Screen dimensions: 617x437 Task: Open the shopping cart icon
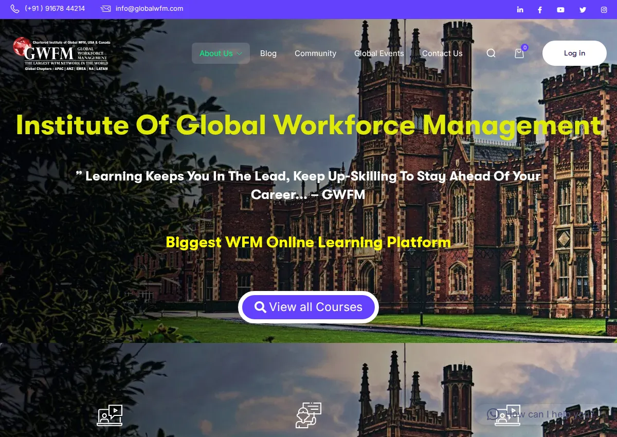pyautogui.click(x=519, y=53)
